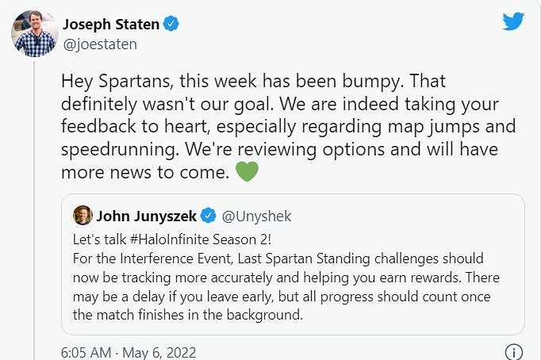This screenshot has width=541, height=360.
Task: Click the John Junyszek author name
Action: (x=147, y=215)
